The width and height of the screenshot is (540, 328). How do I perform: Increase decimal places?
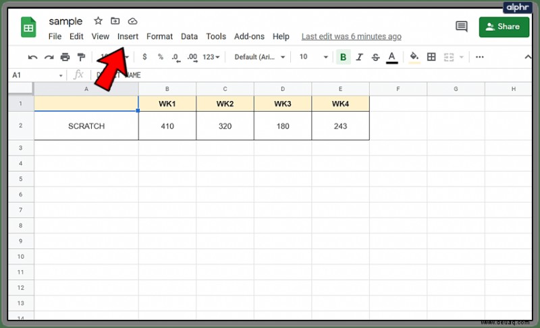coord(192,57)
